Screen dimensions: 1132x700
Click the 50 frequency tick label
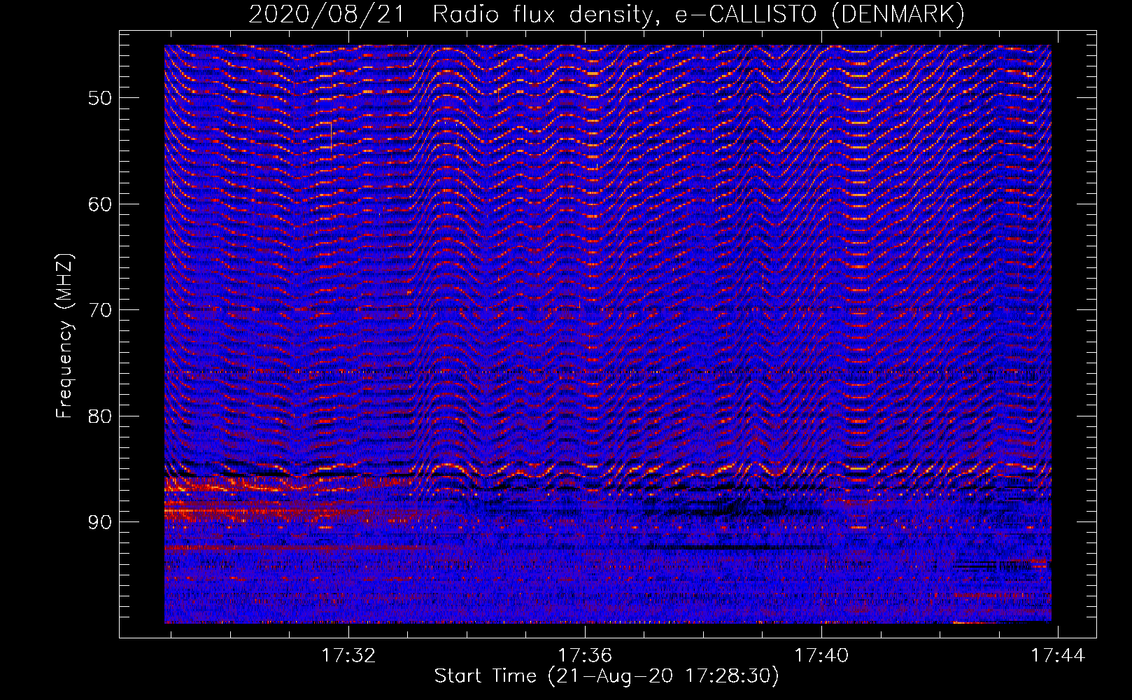click(100, 98)
